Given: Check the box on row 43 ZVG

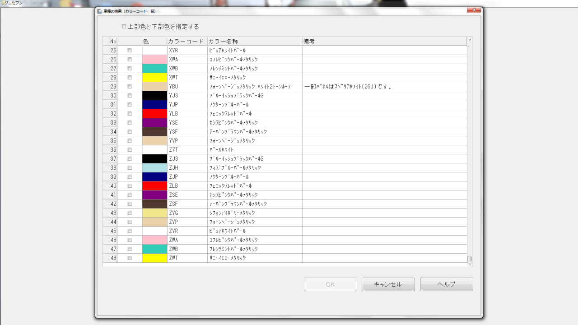Looking at the screenshot, I should 130,213.
